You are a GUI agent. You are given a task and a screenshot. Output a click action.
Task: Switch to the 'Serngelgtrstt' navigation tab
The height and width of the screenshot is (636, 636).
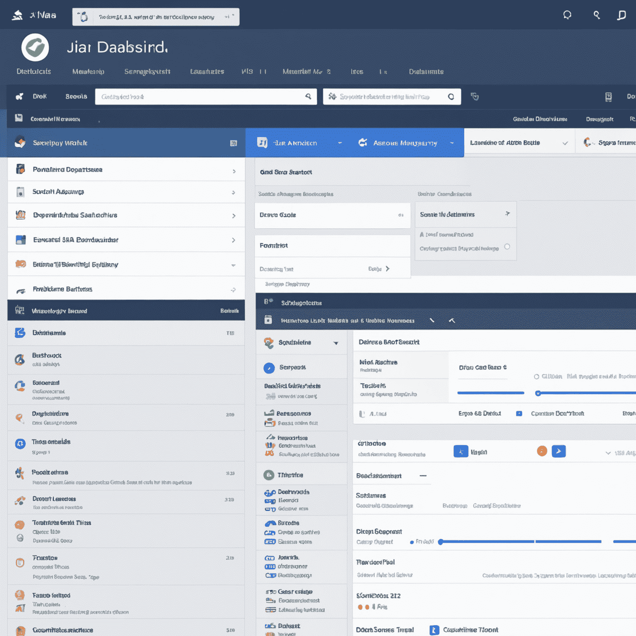point(147,72)
